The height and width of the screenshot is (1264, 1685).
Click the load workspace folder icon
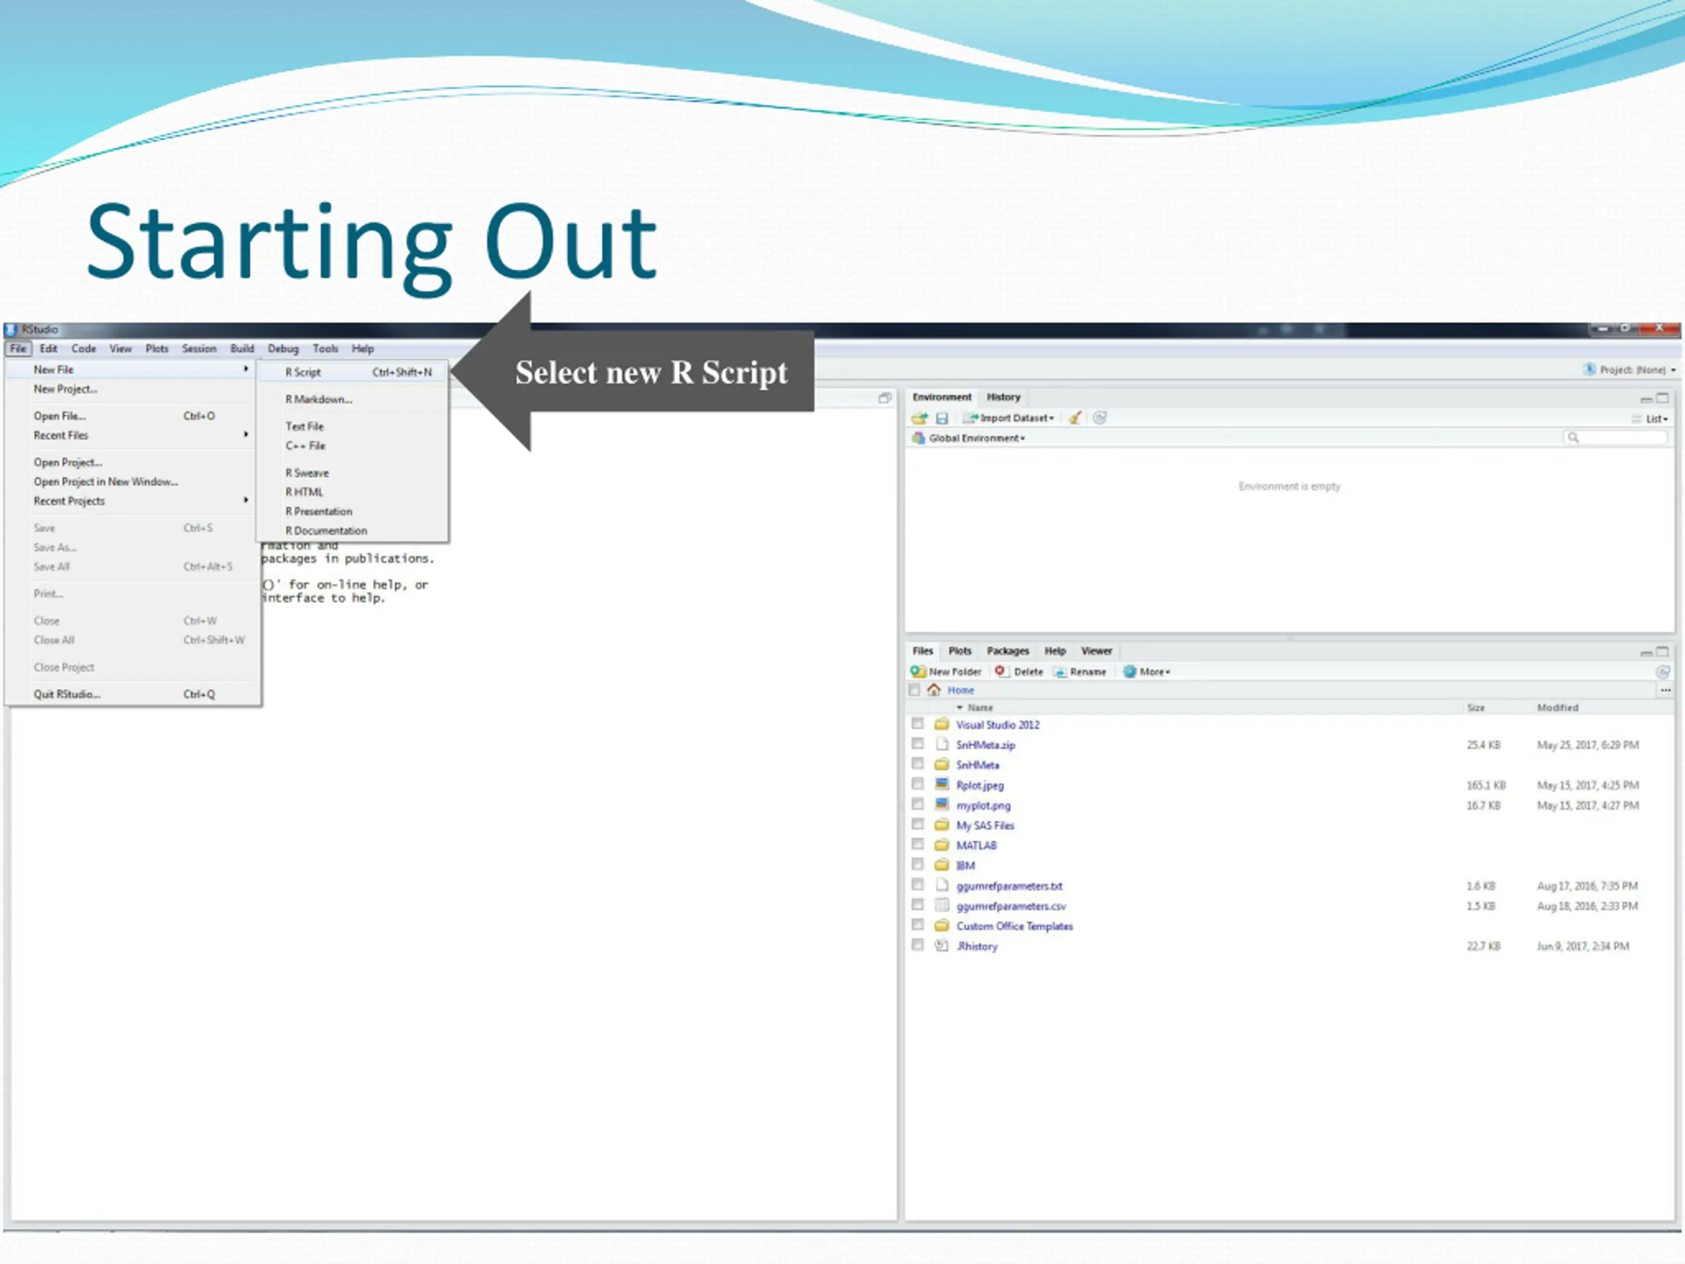tap(920, 418)
